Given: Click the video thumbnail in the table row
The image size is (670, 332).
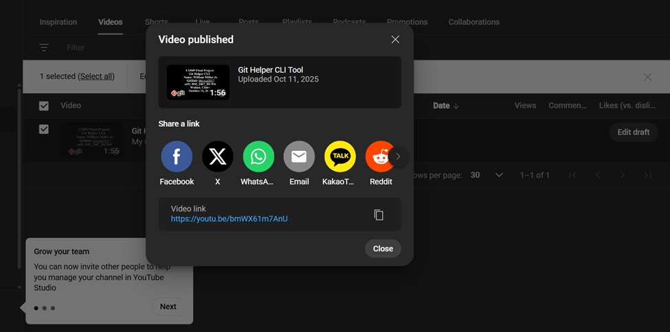Looking at the screenshot, I should pyautogui.click(x=92, y=141).
